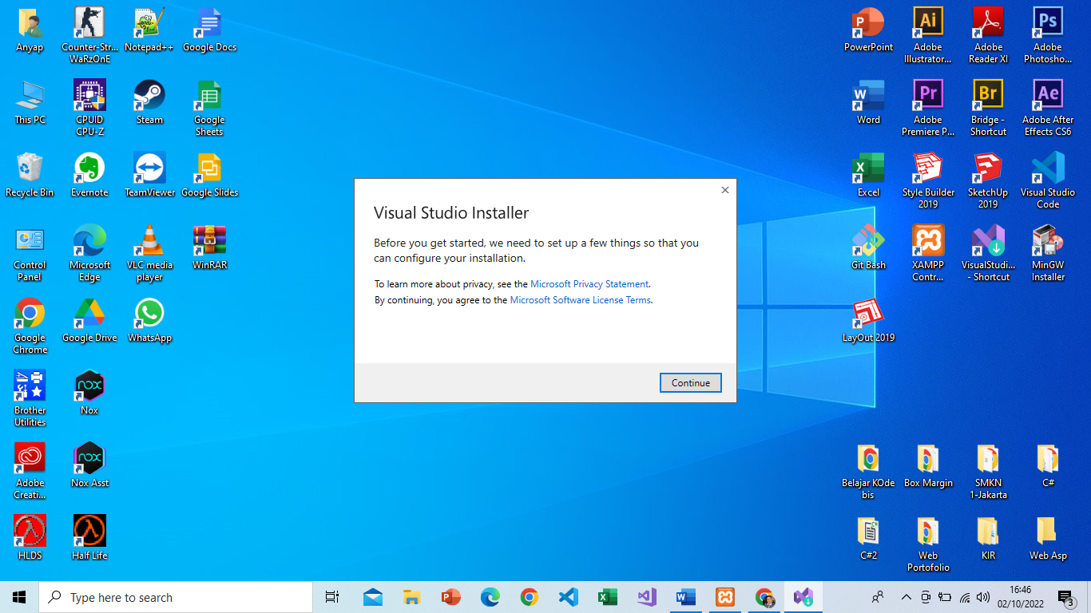Select the SketchUp 2019 desktop icon
1091x613 pixels.
tap(988, 181)
